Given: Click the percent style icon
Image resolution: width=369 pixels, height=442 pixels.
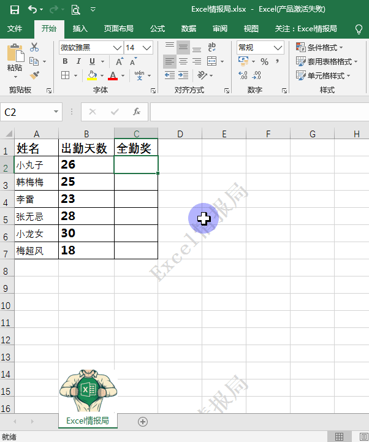Looking at the screenshot, I should (x=264, y=61).
